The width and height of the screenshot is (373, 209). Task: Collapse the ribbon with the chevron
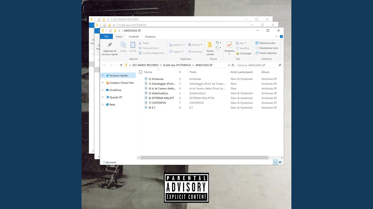[276, 37]
